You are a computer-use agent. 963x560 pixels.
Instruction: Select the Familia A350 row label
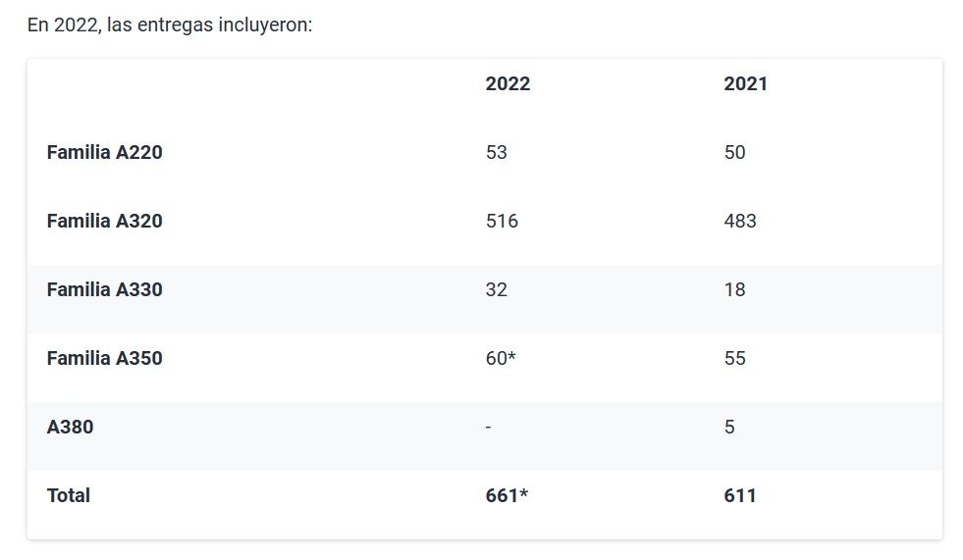coord(104,358)
